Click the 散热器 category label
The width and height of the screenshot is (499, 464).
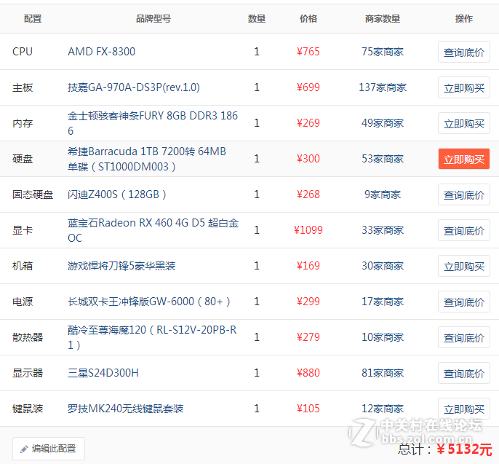28,337
